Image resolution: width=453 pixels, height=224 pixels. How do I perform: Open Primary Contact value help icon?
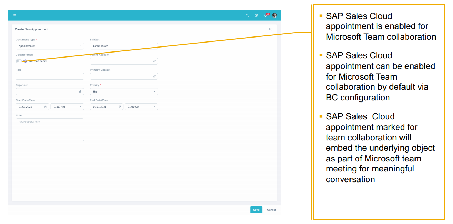[154, 76]
